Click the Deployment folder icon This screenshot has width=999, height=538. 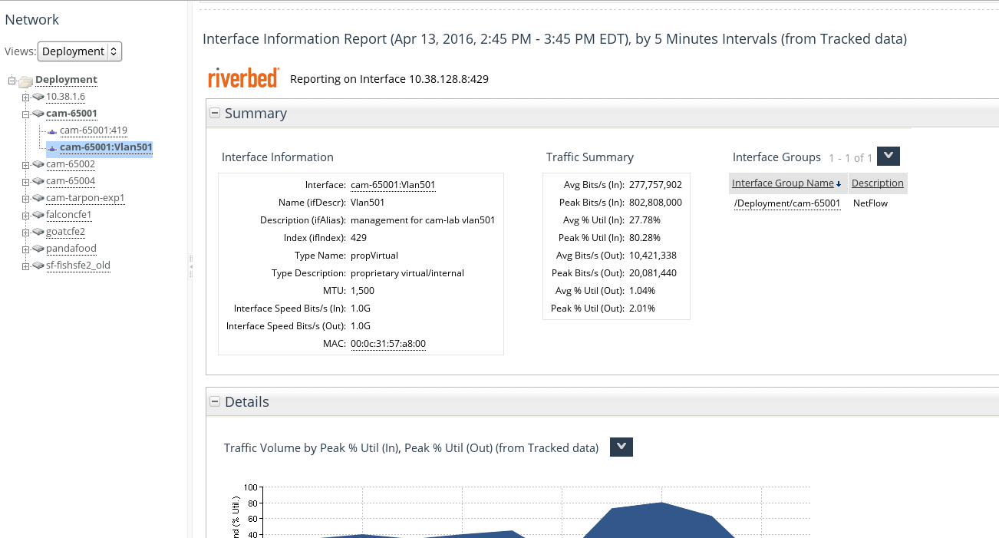pos(25,81)
